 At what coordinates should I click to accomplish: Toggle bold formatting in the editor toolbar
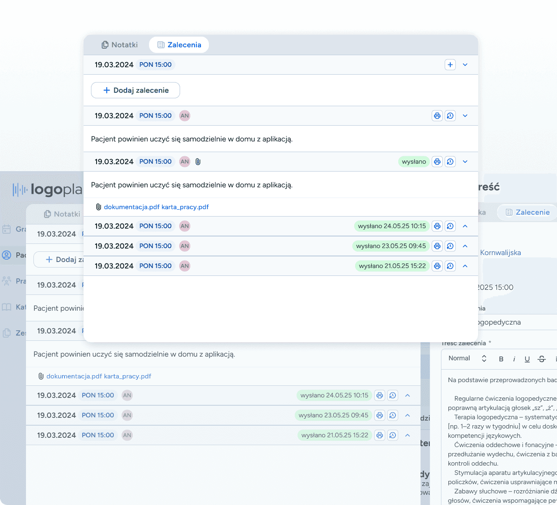501,359
